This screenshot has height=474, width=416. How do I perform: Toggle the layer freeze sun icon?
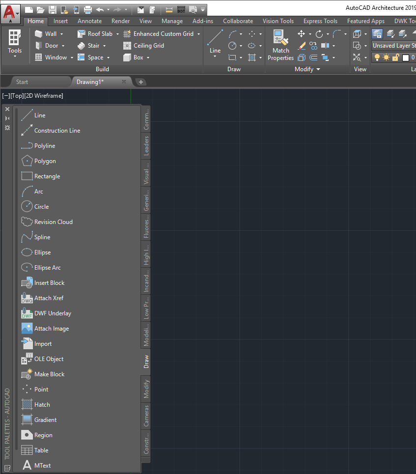coord(386,57)
